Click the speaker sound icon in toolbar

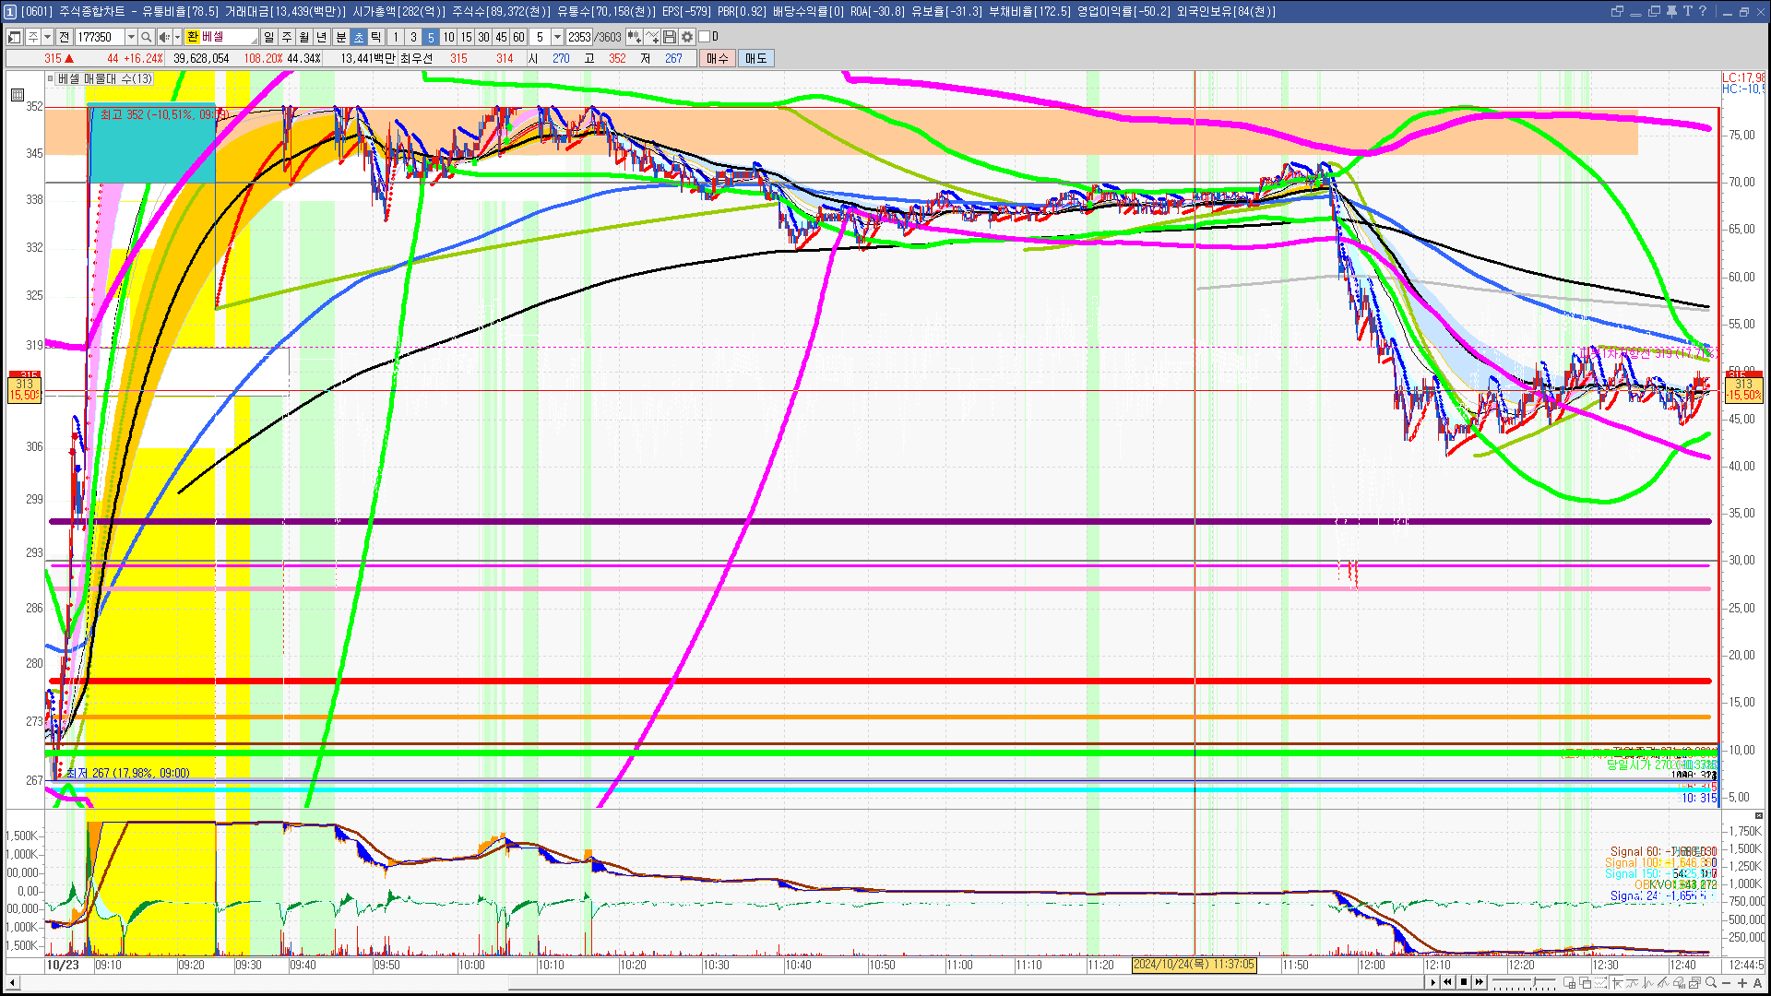pos(163,37)
